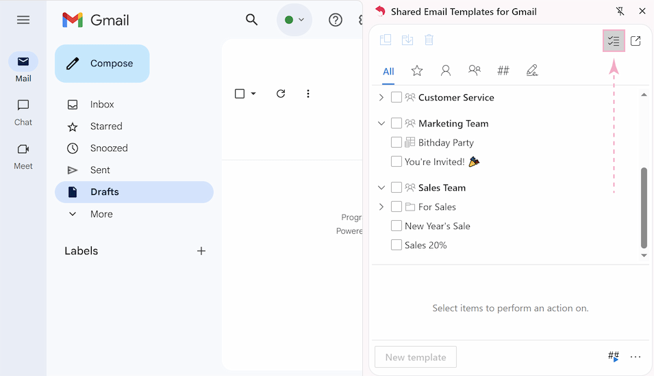Click the delete trash toolbar icon
Screen dimensions: 654x376
429,40
